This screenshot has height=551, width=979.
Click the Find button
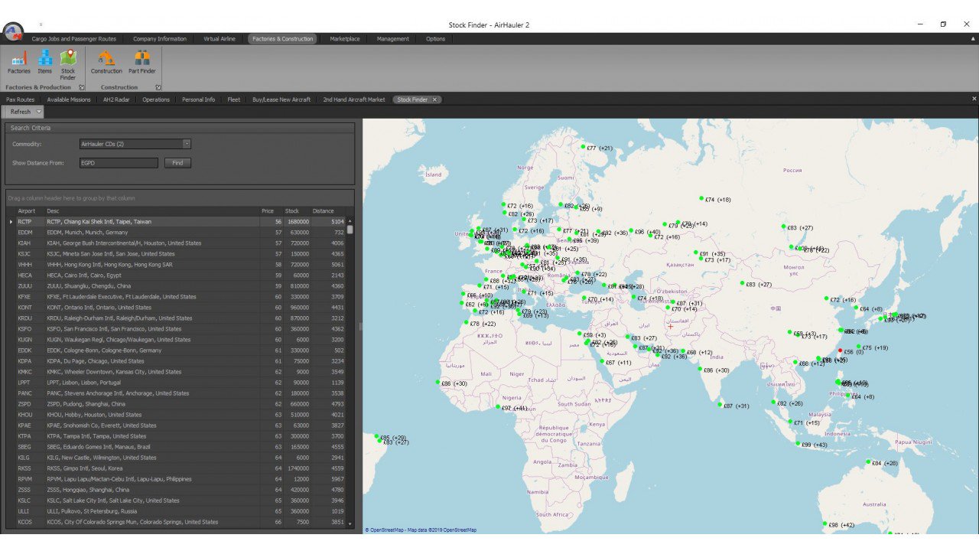pyautogui.click(x=177, y=162)
